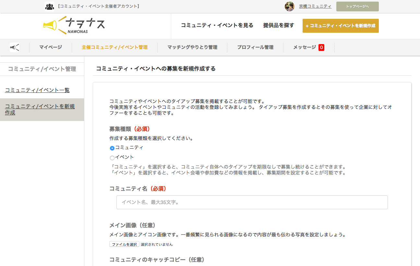Viewport: 420px width, 266px height.
Task: Click the group people icon in top bar
Action: [x=49, y=6]
